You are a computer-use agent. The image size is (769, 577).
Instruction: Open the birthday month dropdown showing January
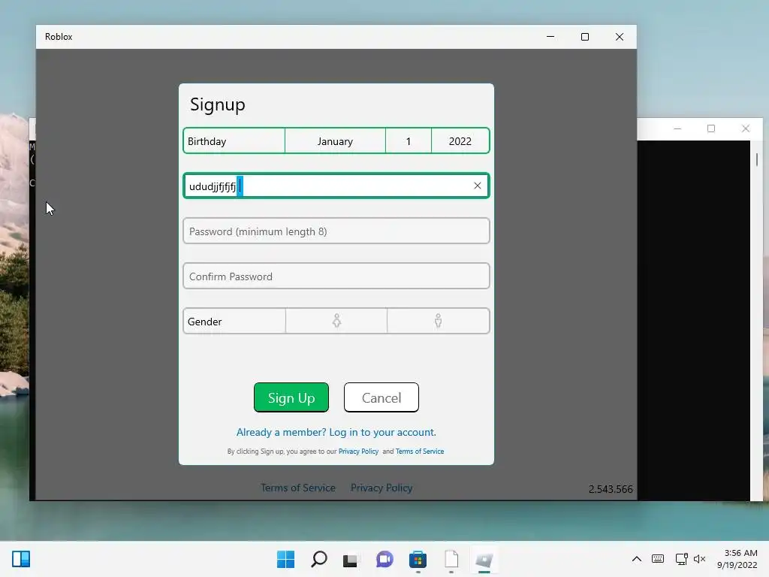pyautogui.click(x=335, y=141)
